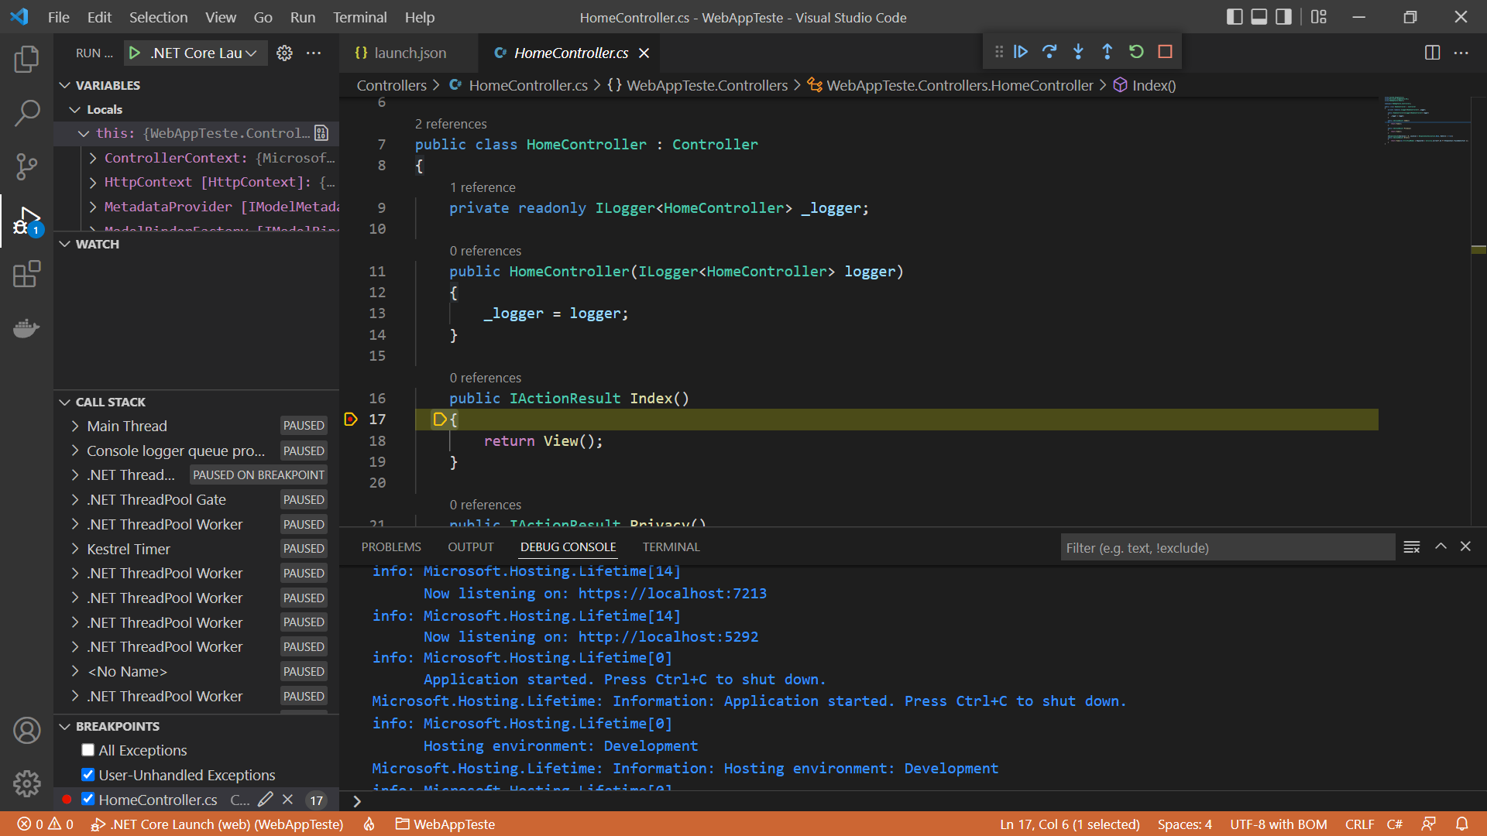Open launch.json via gear icon
The image size is (1487, 836).
pyautogui.click(x=284, y=53)
